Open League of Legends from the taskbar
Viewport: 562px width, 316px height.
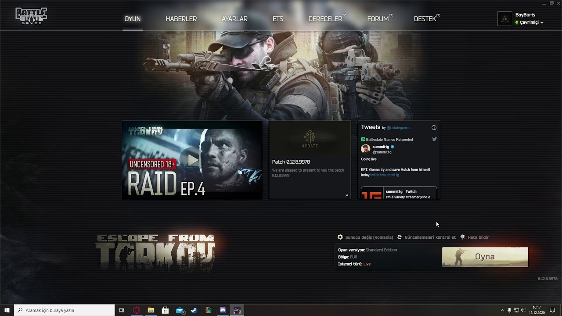[x=209, y=310]
